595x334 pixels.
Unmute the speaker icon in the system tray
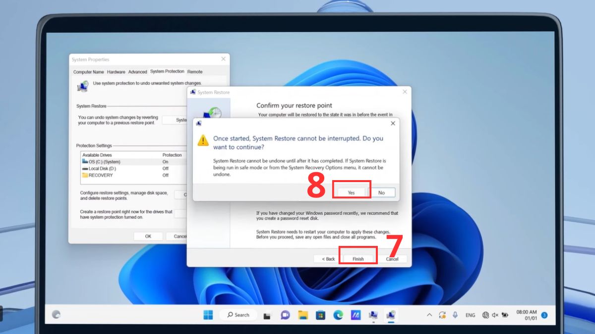495,315
